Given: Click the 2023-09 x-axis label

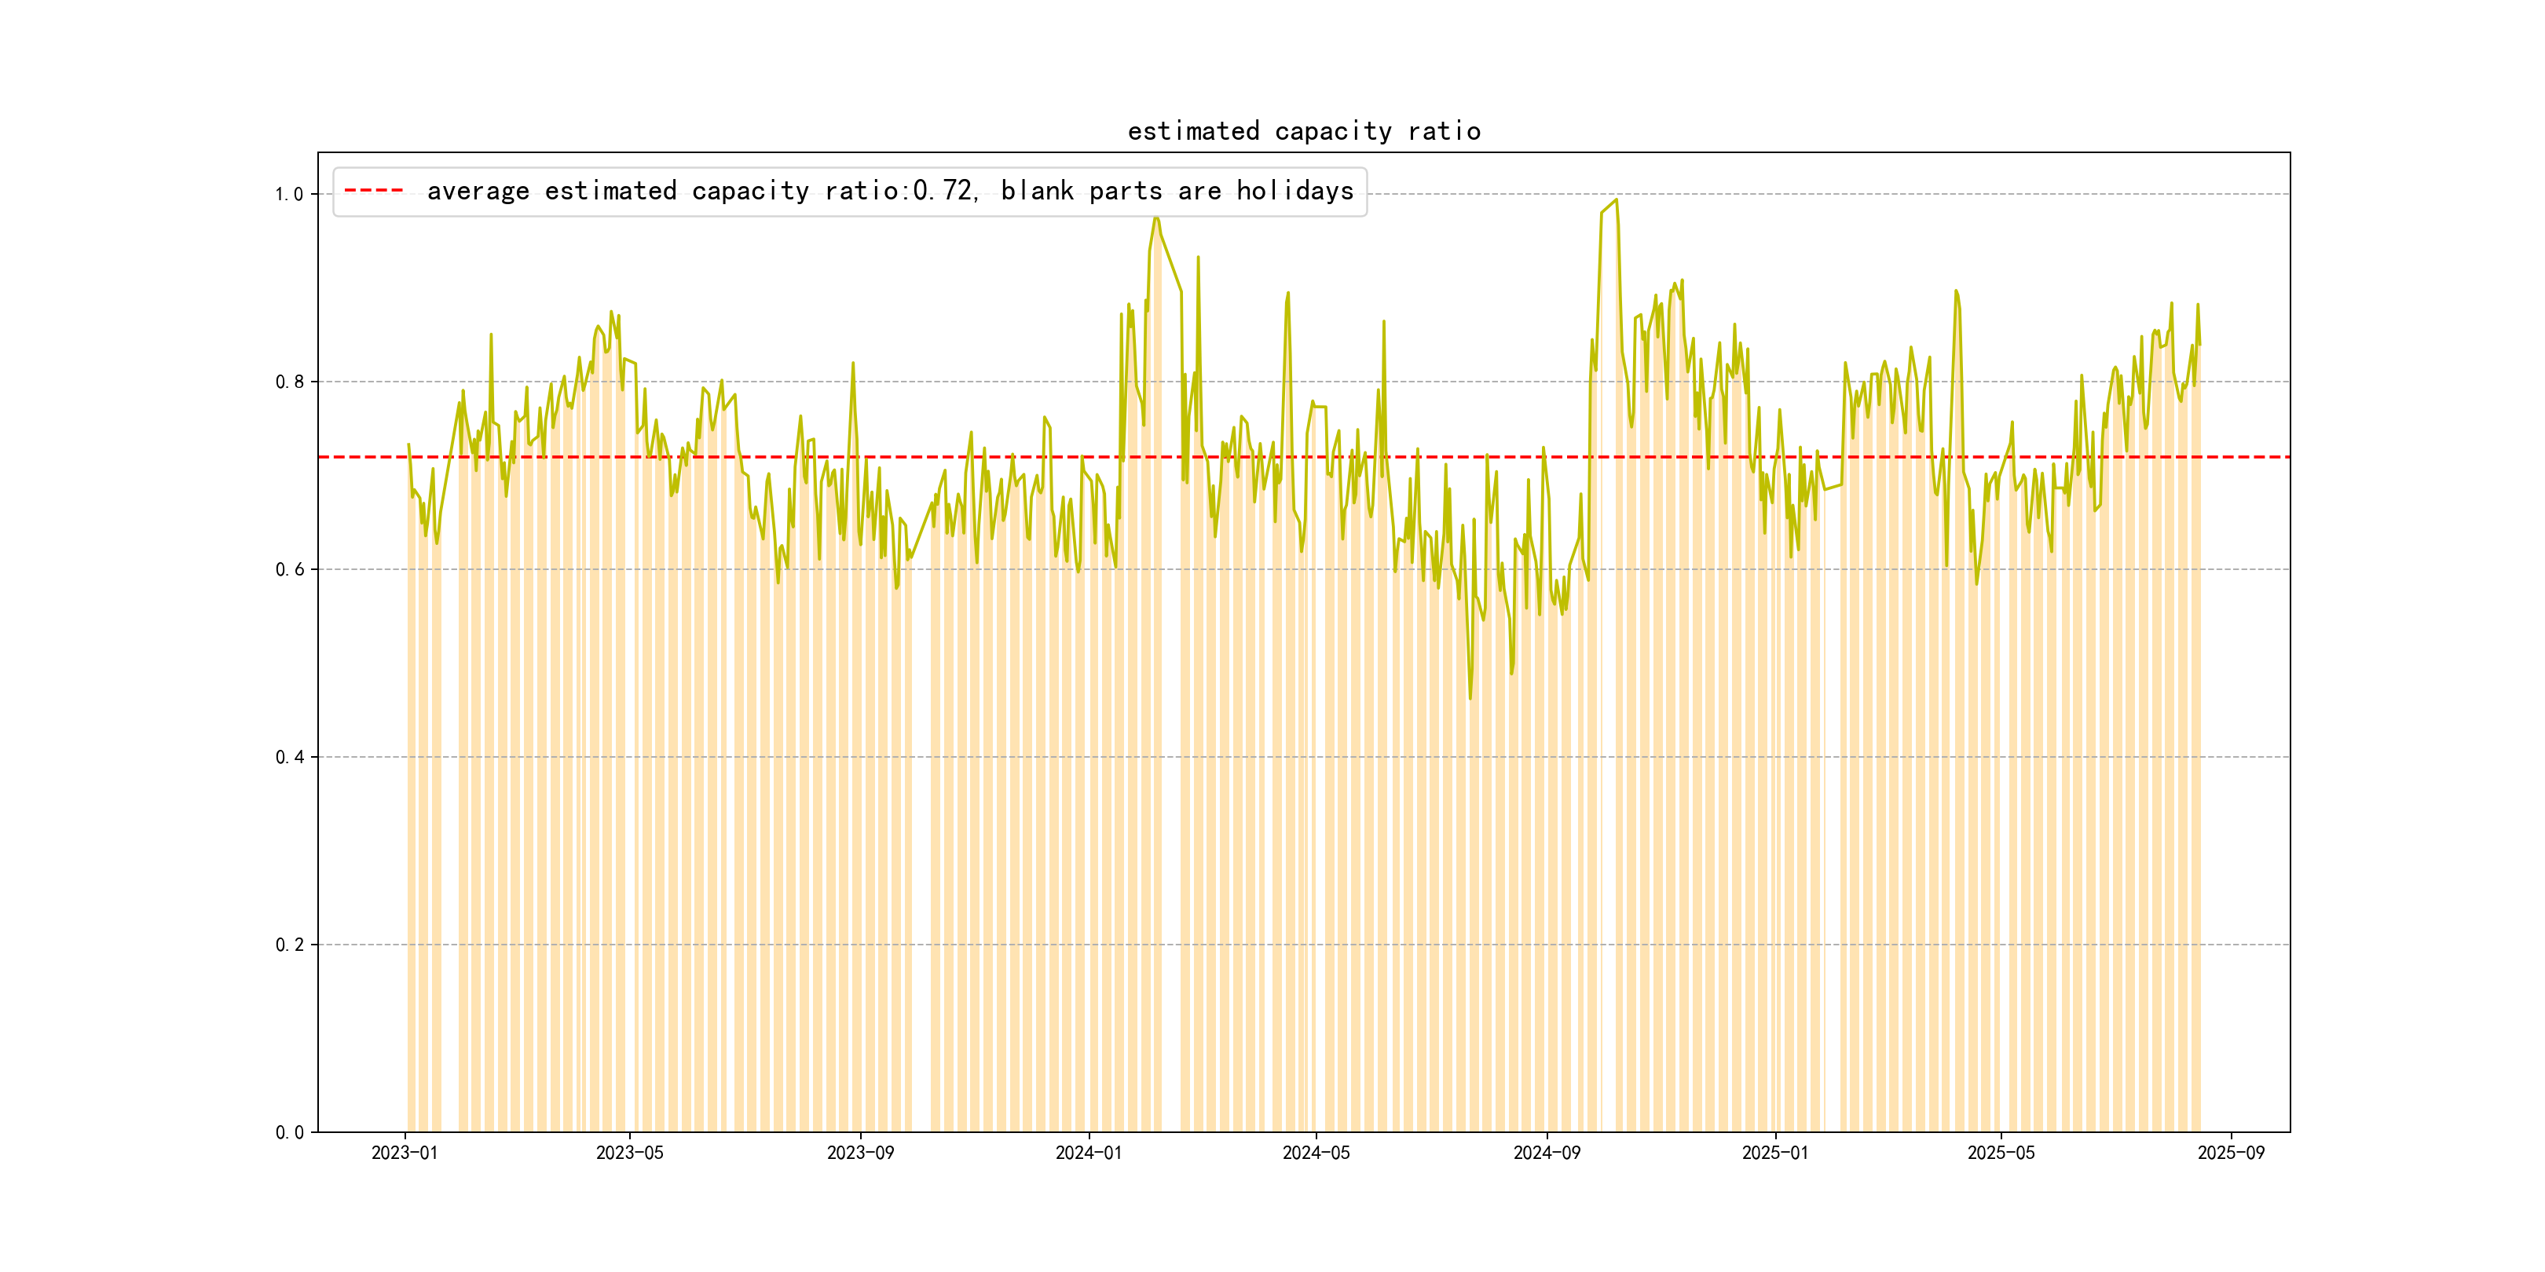Looking at the screenshot, I should [x=859, y=1153].
